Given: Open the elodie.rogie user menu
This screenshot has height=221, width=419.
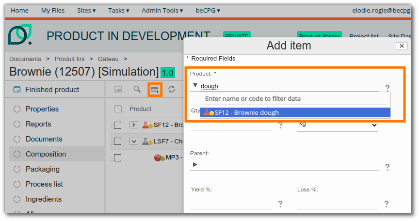Looking at the screenshot, I should click(x=381, y=10).
